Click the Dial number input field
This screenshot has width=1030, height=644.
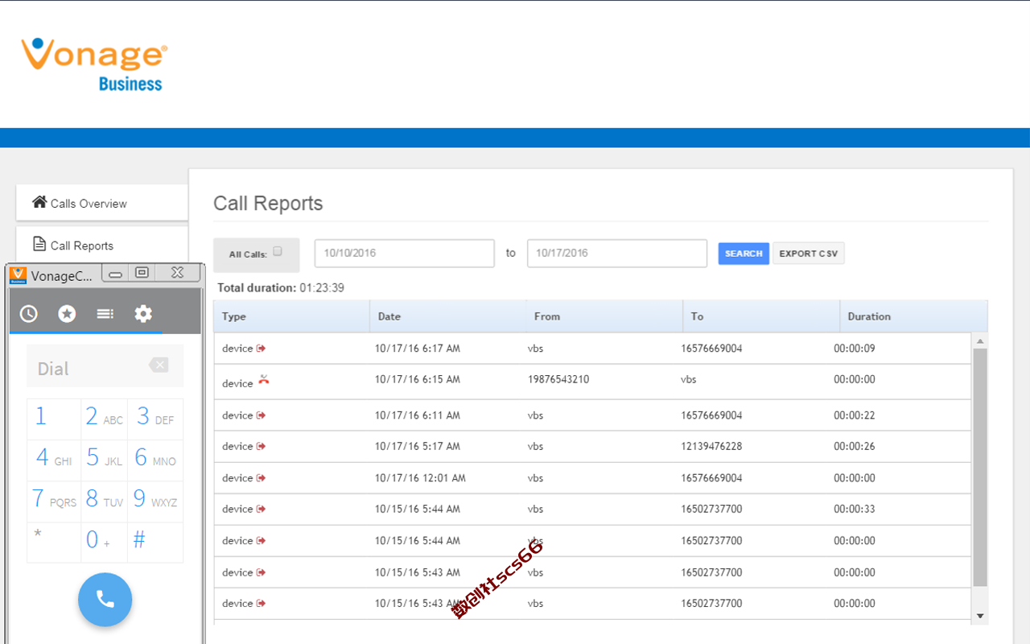point(105,366)
